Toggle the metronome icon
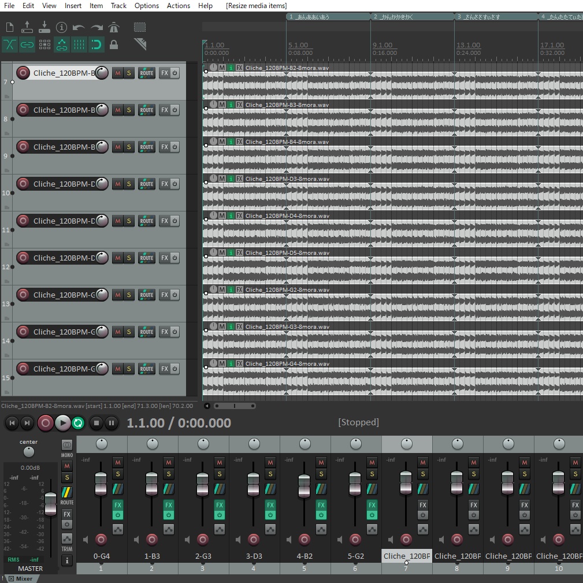 point(114,27)
